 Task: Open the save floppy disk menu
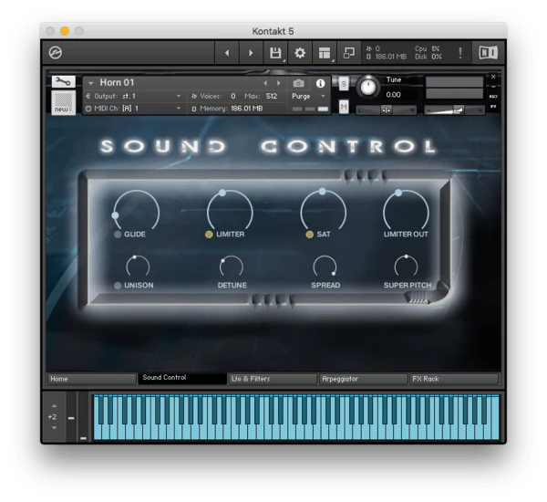tap(275, 53)
